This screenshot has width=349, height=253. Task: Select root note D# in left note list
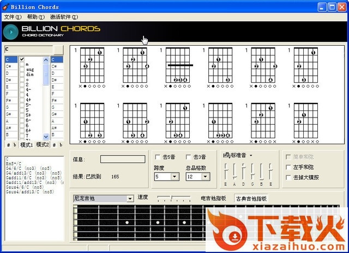(x=11, y=80)
